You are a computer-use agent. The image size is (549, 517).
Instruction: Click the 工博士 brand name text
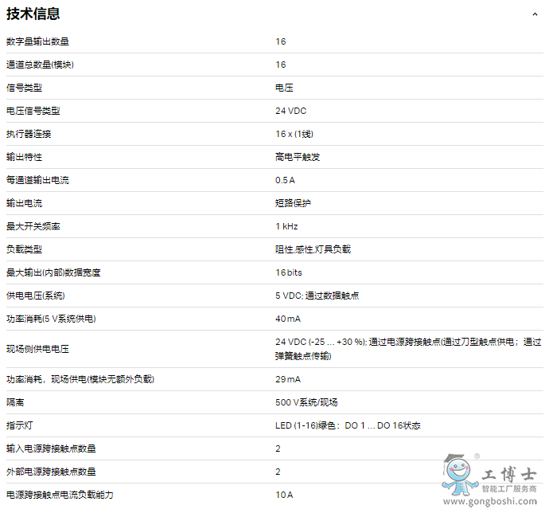(508, 472)
